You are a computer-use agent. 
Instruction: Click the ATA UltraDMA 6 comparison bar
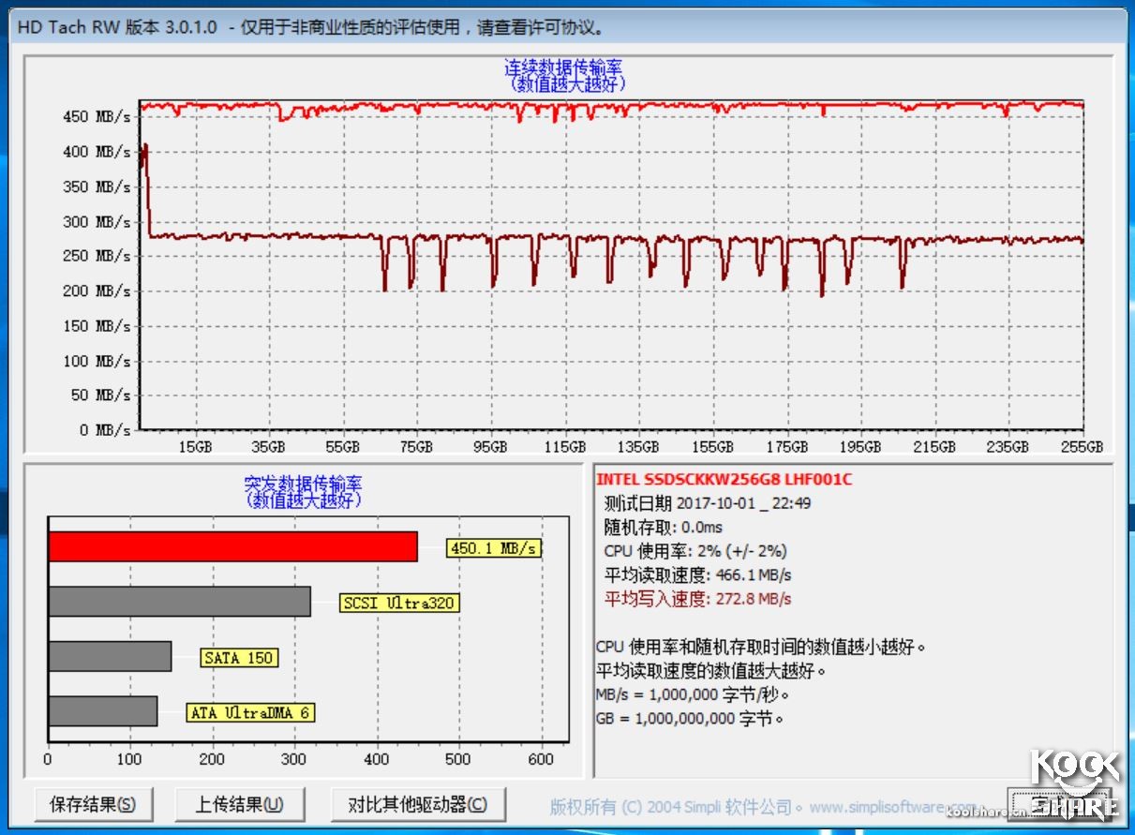tap(103, 712)
